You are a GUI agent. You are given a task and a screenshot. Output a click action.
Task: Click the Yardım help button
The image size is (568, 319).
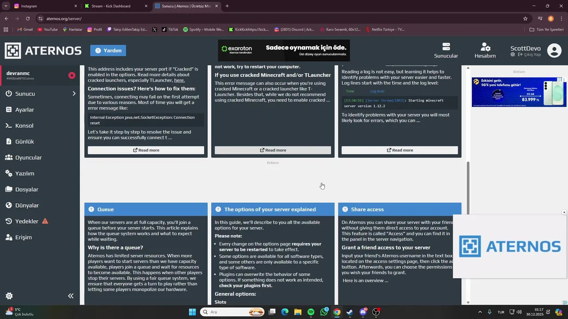click(108, 51)
